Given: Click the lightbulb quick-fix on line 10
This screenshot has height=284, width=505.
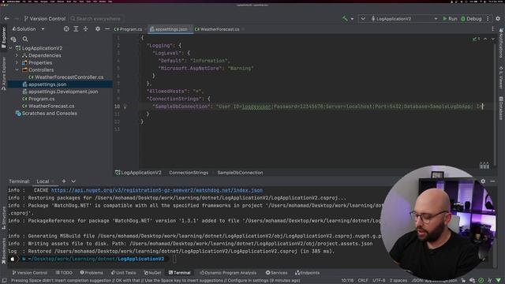Looking at the screenshot, I should click(125, 106).
